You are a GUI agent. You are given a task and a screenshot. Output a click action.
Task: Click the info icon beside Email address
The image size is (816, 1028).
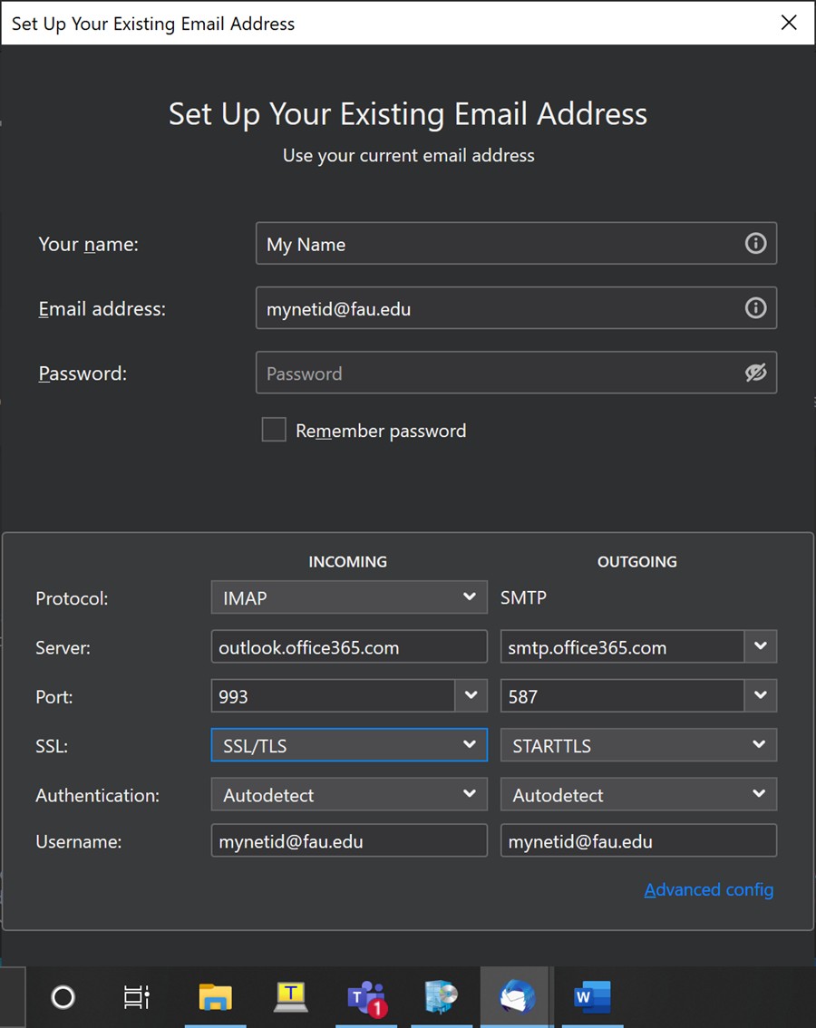[755, 309]
